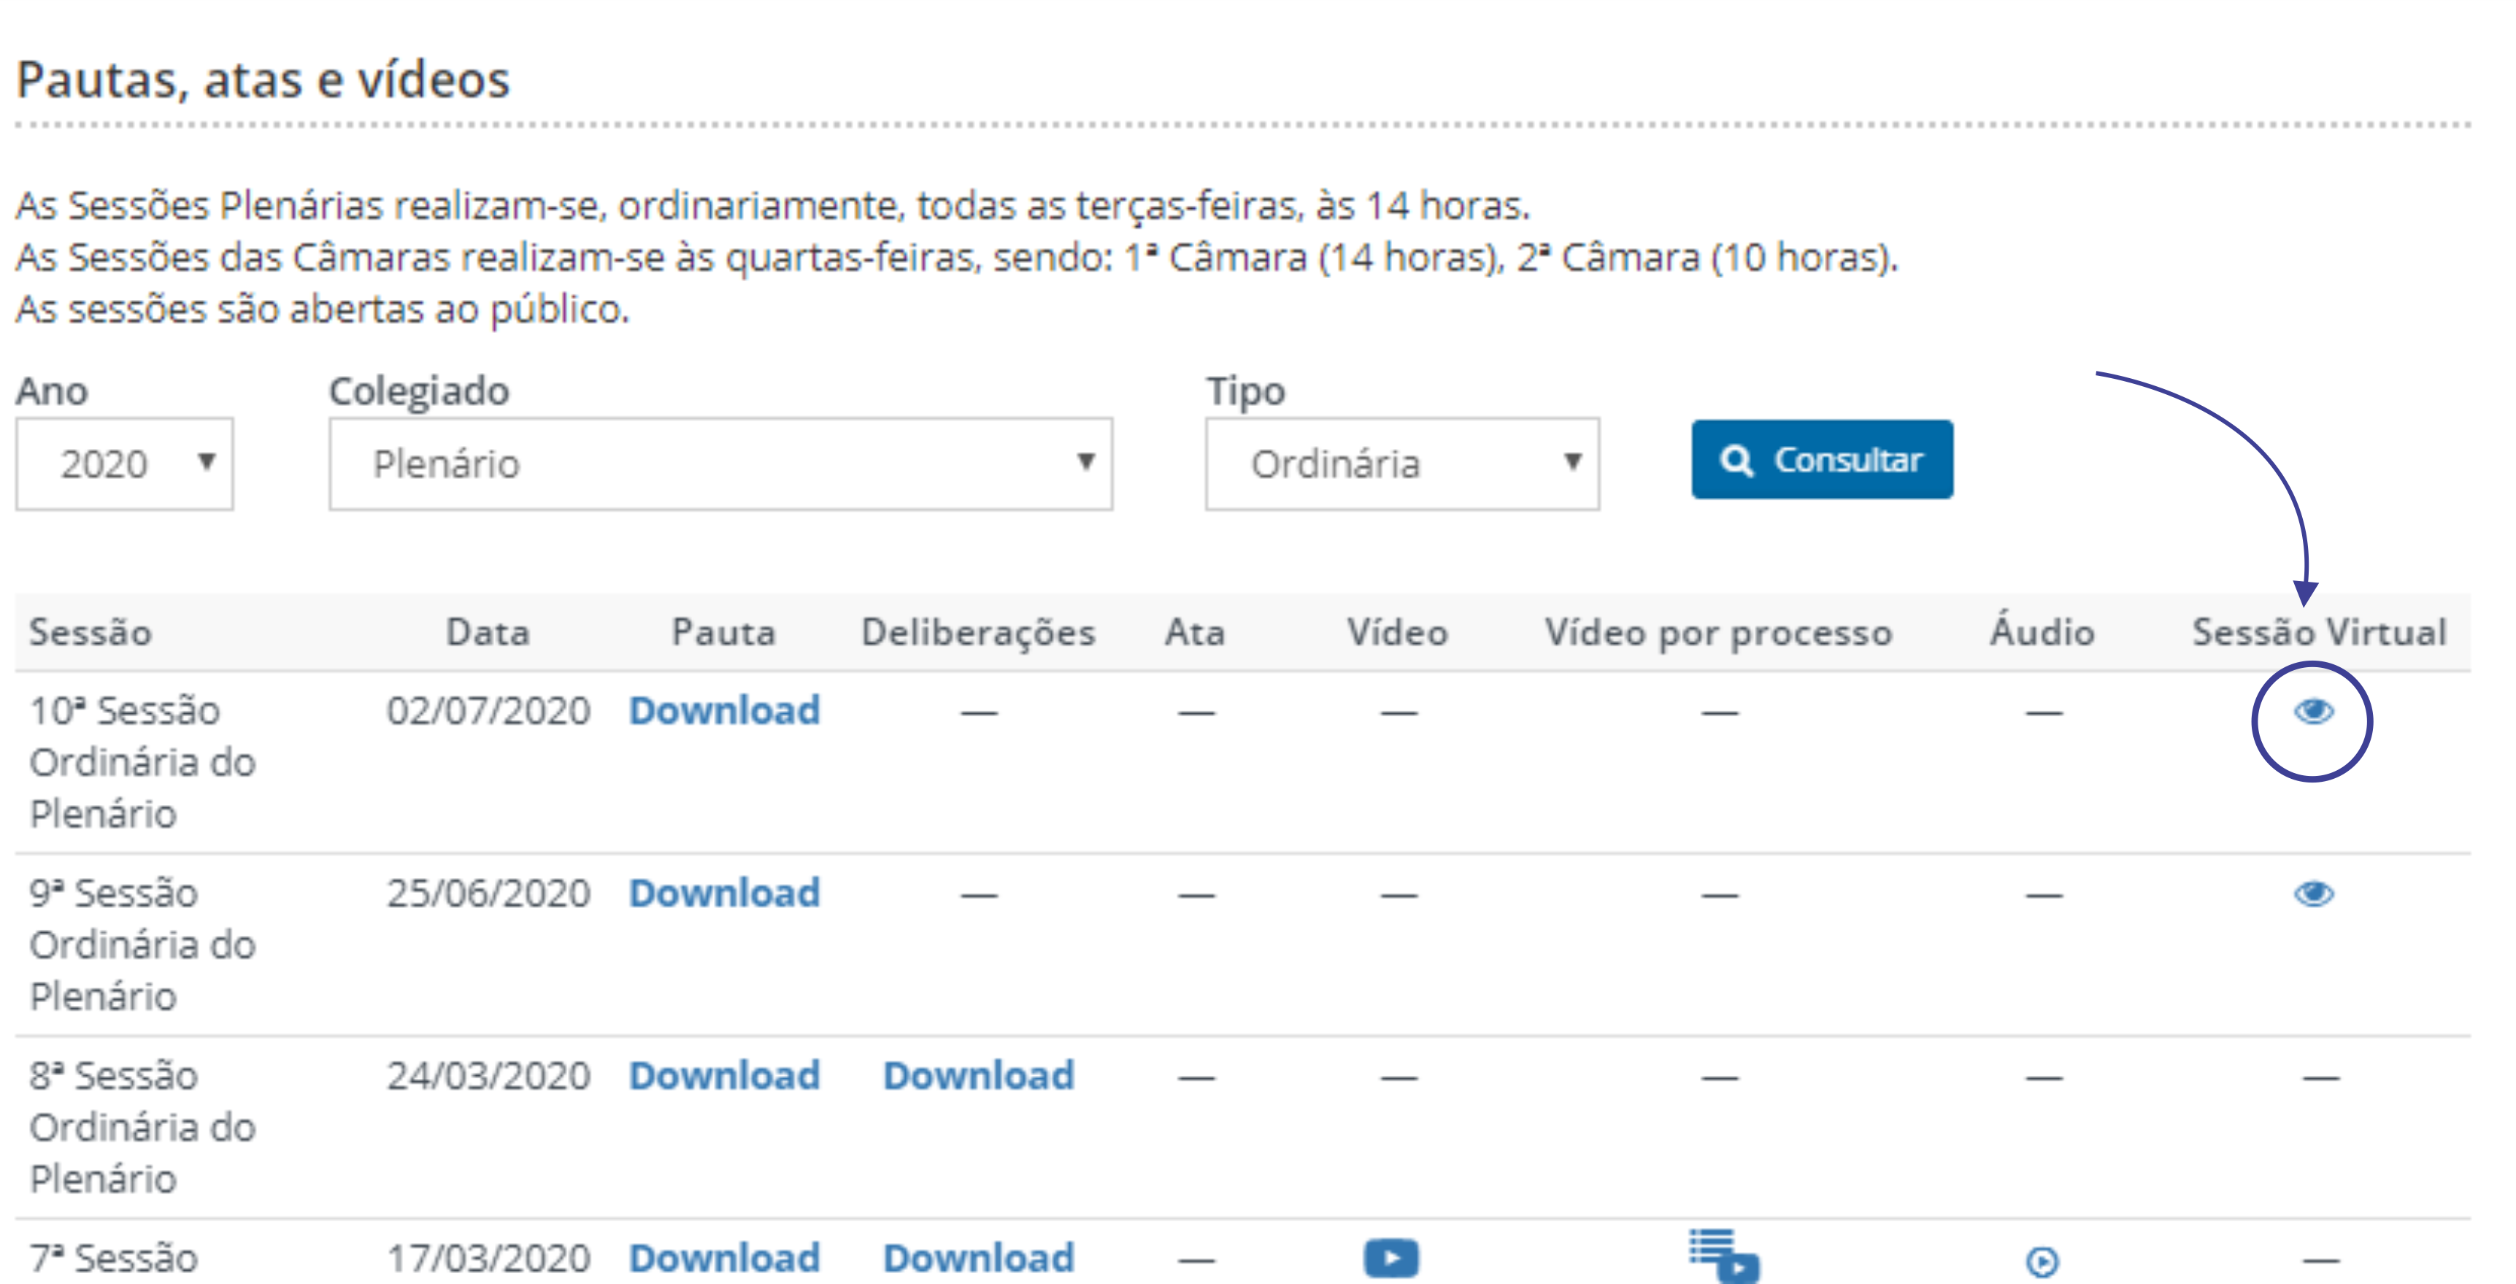Click the Deliberações column header
This screenshot has height=1284, width=2516.
(979, 634)
